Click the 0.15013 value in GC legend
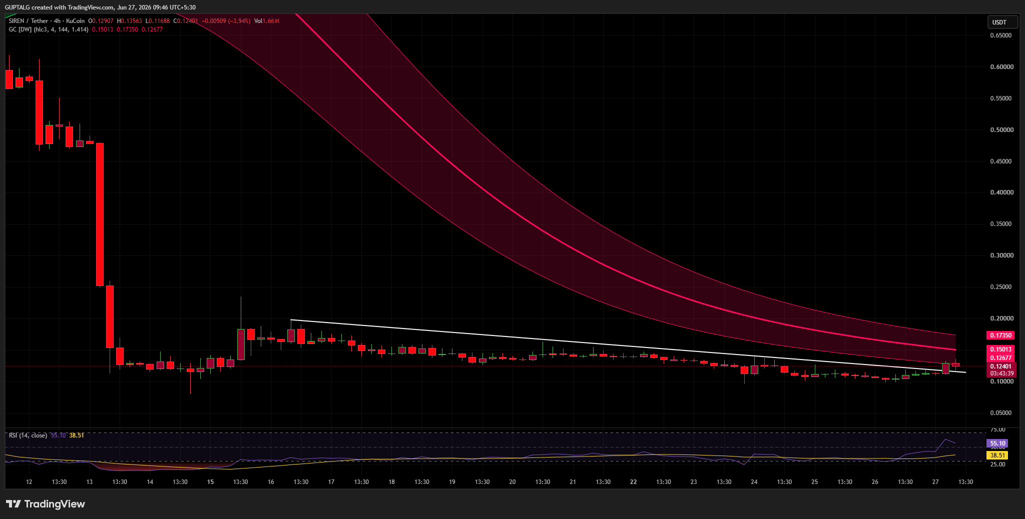Screen dimensions: 1025x519 pos(103,29)
